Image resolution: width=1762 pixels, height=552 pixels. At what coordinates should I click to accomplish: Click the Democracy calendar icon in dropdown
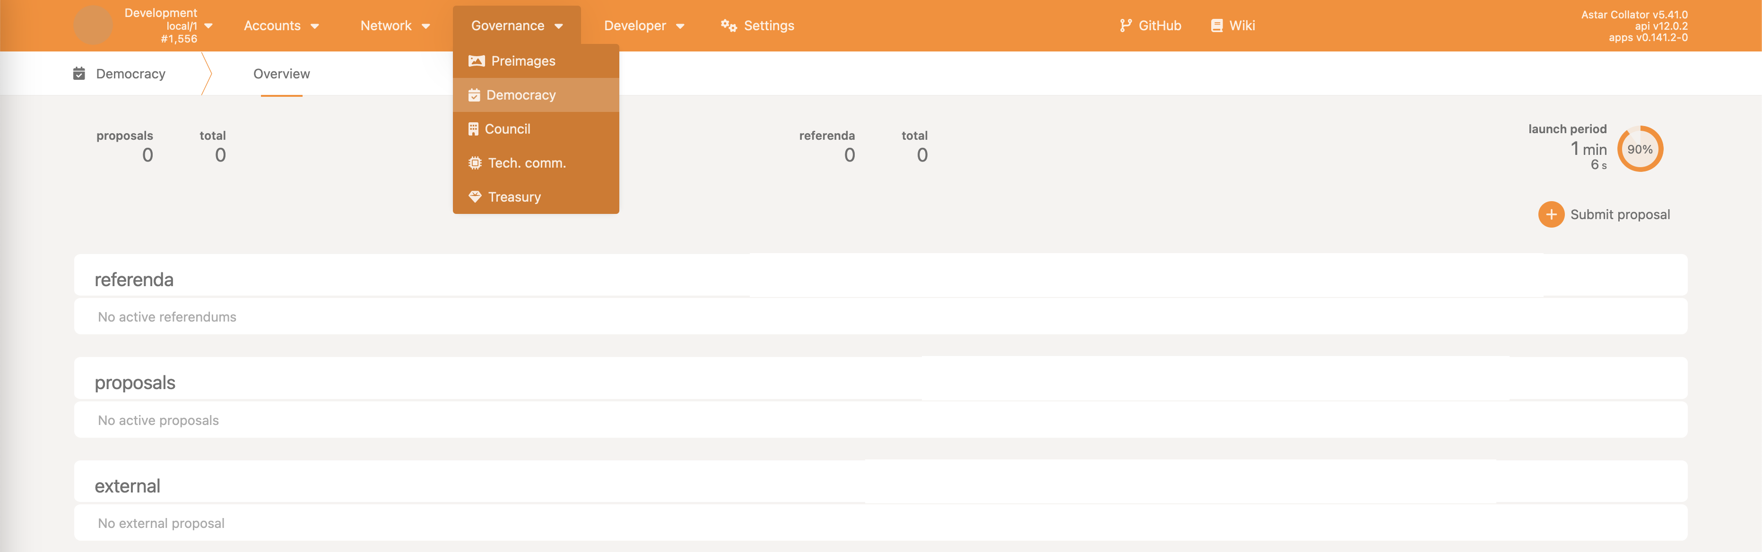(x=474, y=95)
